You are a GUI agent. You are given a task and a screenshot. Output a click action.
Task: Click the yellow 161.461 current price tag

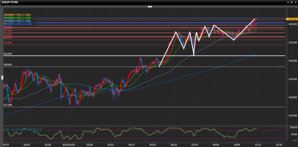click(x=292, y=19)
